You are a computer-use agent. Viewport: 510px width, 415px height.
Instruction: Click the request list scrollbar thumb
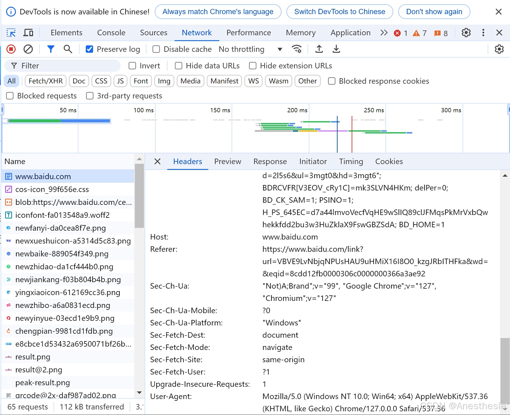pos(139,196)
